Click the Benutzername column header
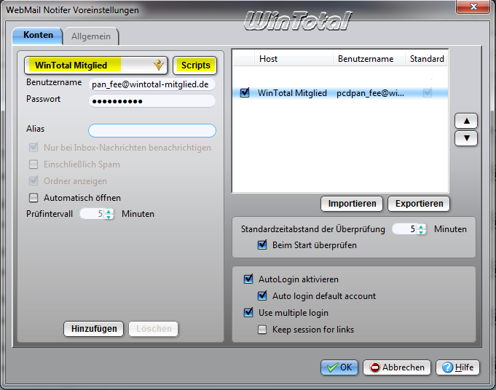 click(x=369, y=59)
